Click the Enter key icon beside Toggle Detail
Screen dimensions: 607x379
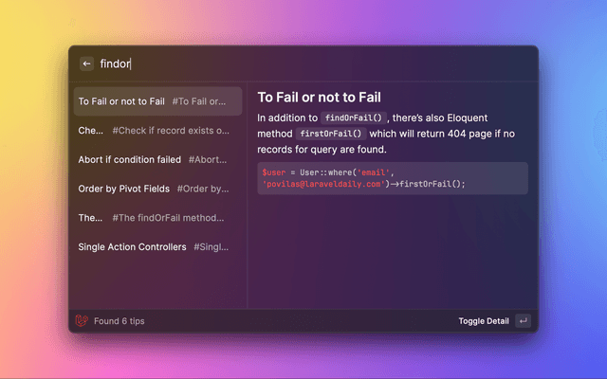click(x=523, y=321)
